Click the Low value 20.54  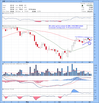[12, 10]
